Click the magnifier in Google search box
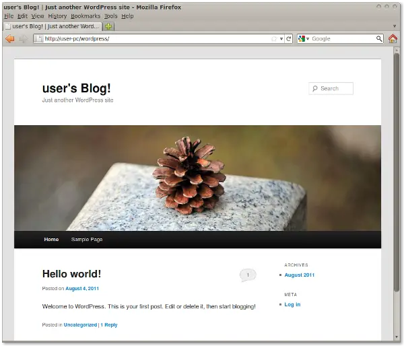The image size is (404, 346). pyautogui.click(x=379, y=38)
